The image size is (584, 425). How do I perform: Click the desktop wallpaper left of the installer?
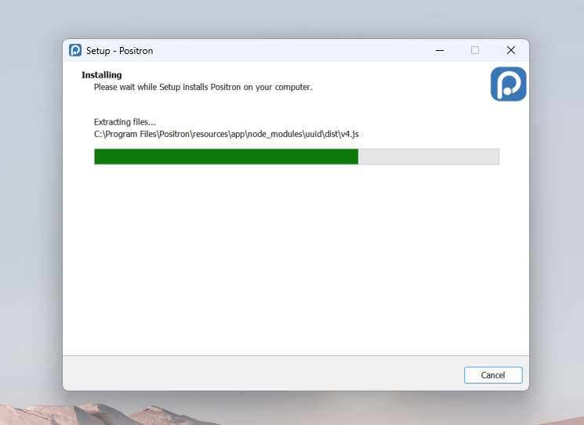pos(31,211)
